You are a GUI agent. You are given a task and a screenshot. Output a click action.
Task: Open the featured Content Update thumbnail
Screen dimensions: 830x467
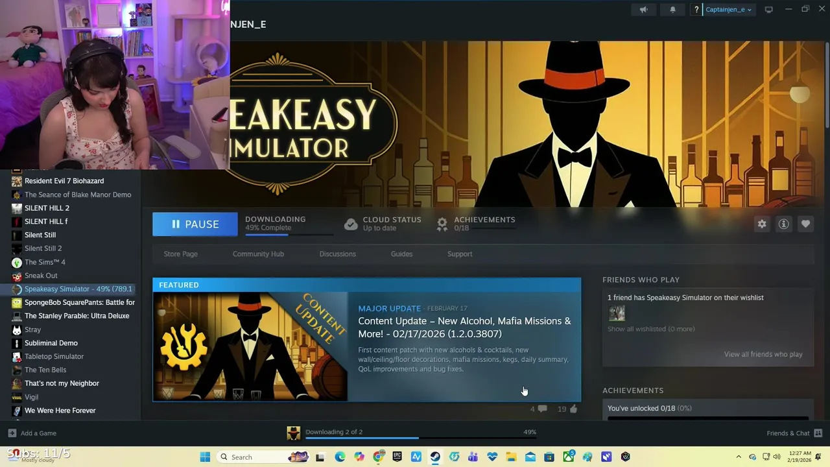tap(250, 346)
